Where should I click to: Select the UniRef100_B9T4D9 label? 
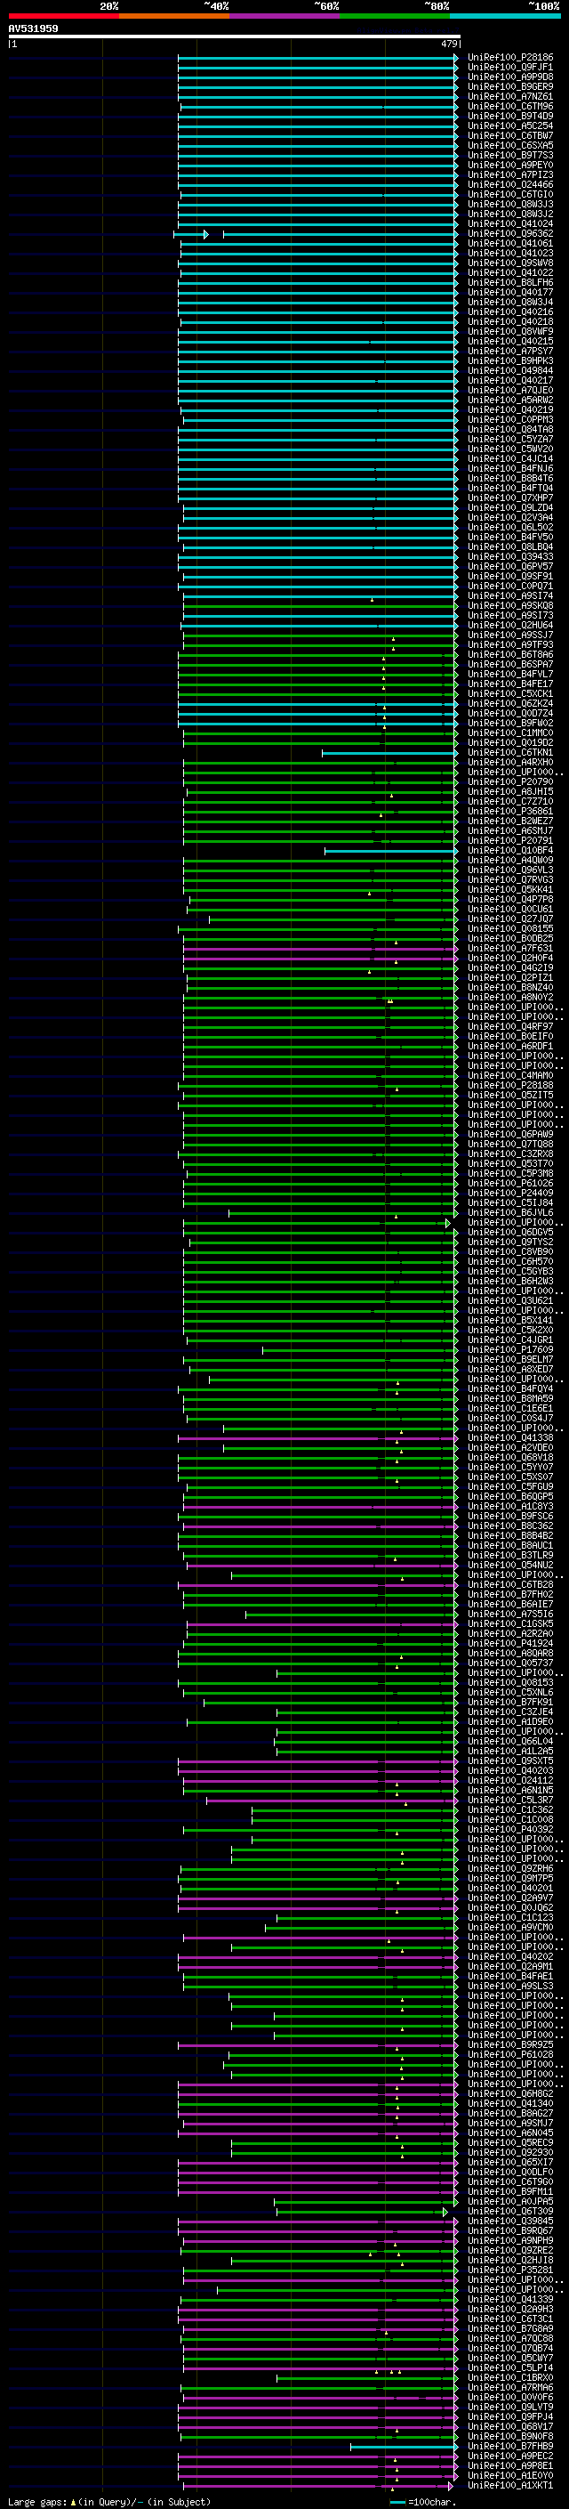509,116
